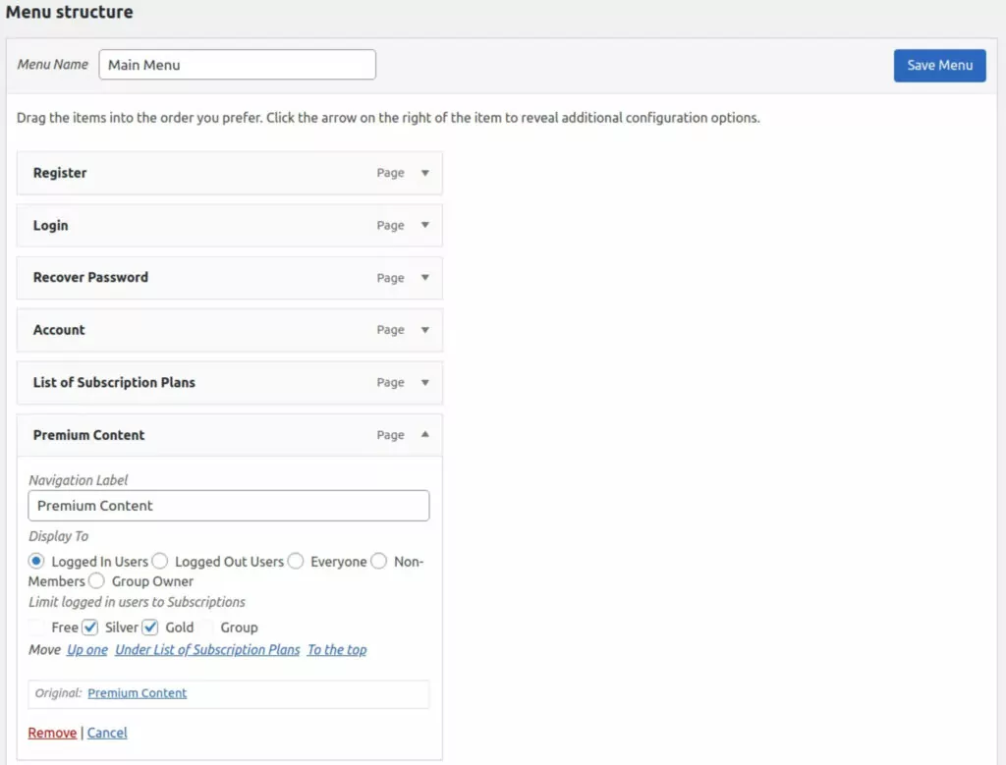
Task: Click List of Subscription Plans title
Action: click(x=114, y=382)
